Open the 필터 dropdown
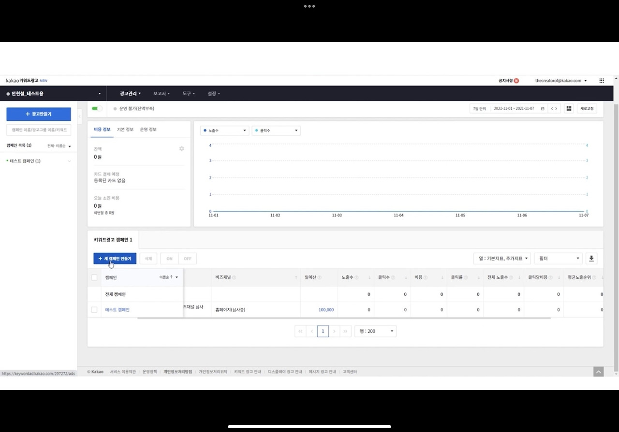 click(558, 259)
